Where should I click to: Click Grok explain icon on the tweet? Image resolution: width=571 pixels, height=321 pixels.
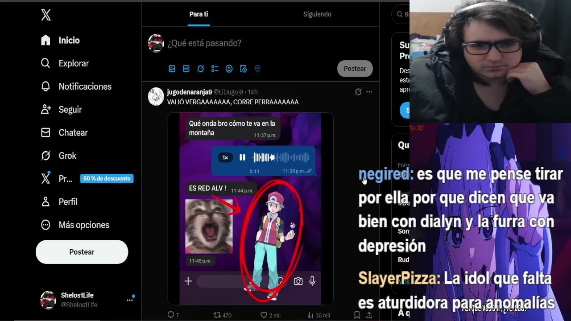[358, 92]
